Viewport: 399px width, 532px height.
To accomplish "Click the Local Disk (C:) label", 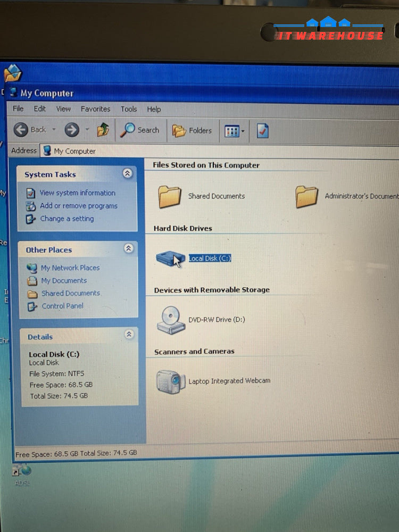I will (x=210, y=258).
